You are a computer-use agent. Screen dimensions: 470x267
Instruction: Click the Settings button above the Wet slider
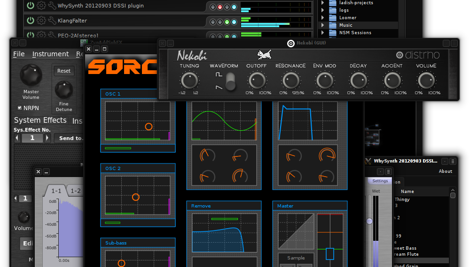click(x=380, y=181)
